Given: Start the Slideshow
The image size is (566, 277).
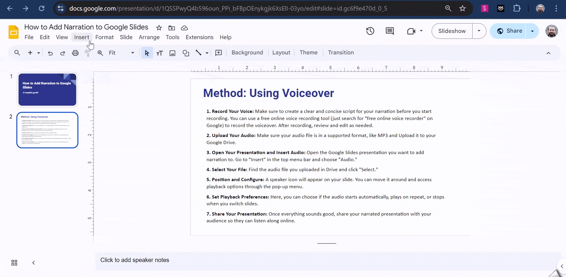Looking at the screenshot, I should point(452,31).
